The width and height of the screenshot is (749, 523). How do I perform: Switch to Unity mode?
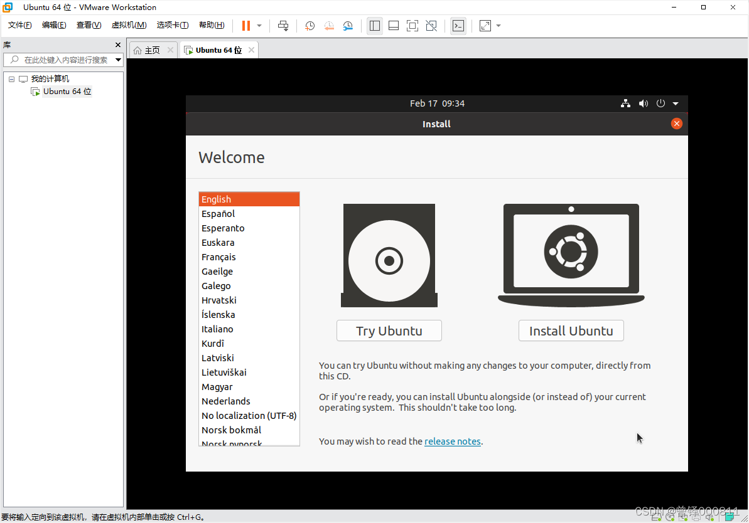(431, 26)
